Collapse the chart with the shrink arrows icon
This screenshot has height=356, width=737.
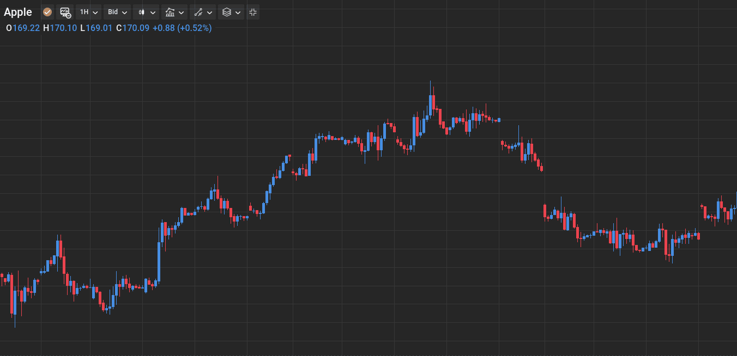(253, 12)
